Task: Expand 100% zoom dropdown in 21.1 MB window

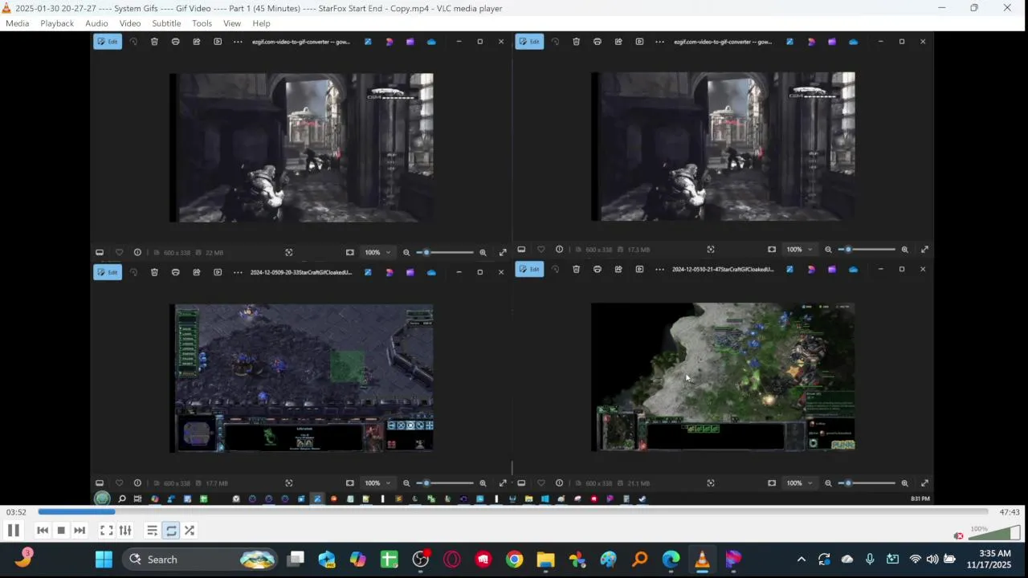Action: [799, 483]
